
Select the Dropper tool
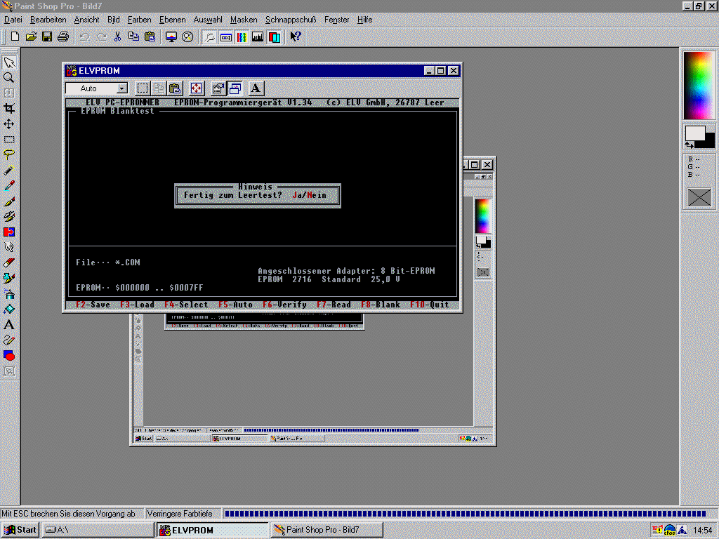click(x=8, y=185)
